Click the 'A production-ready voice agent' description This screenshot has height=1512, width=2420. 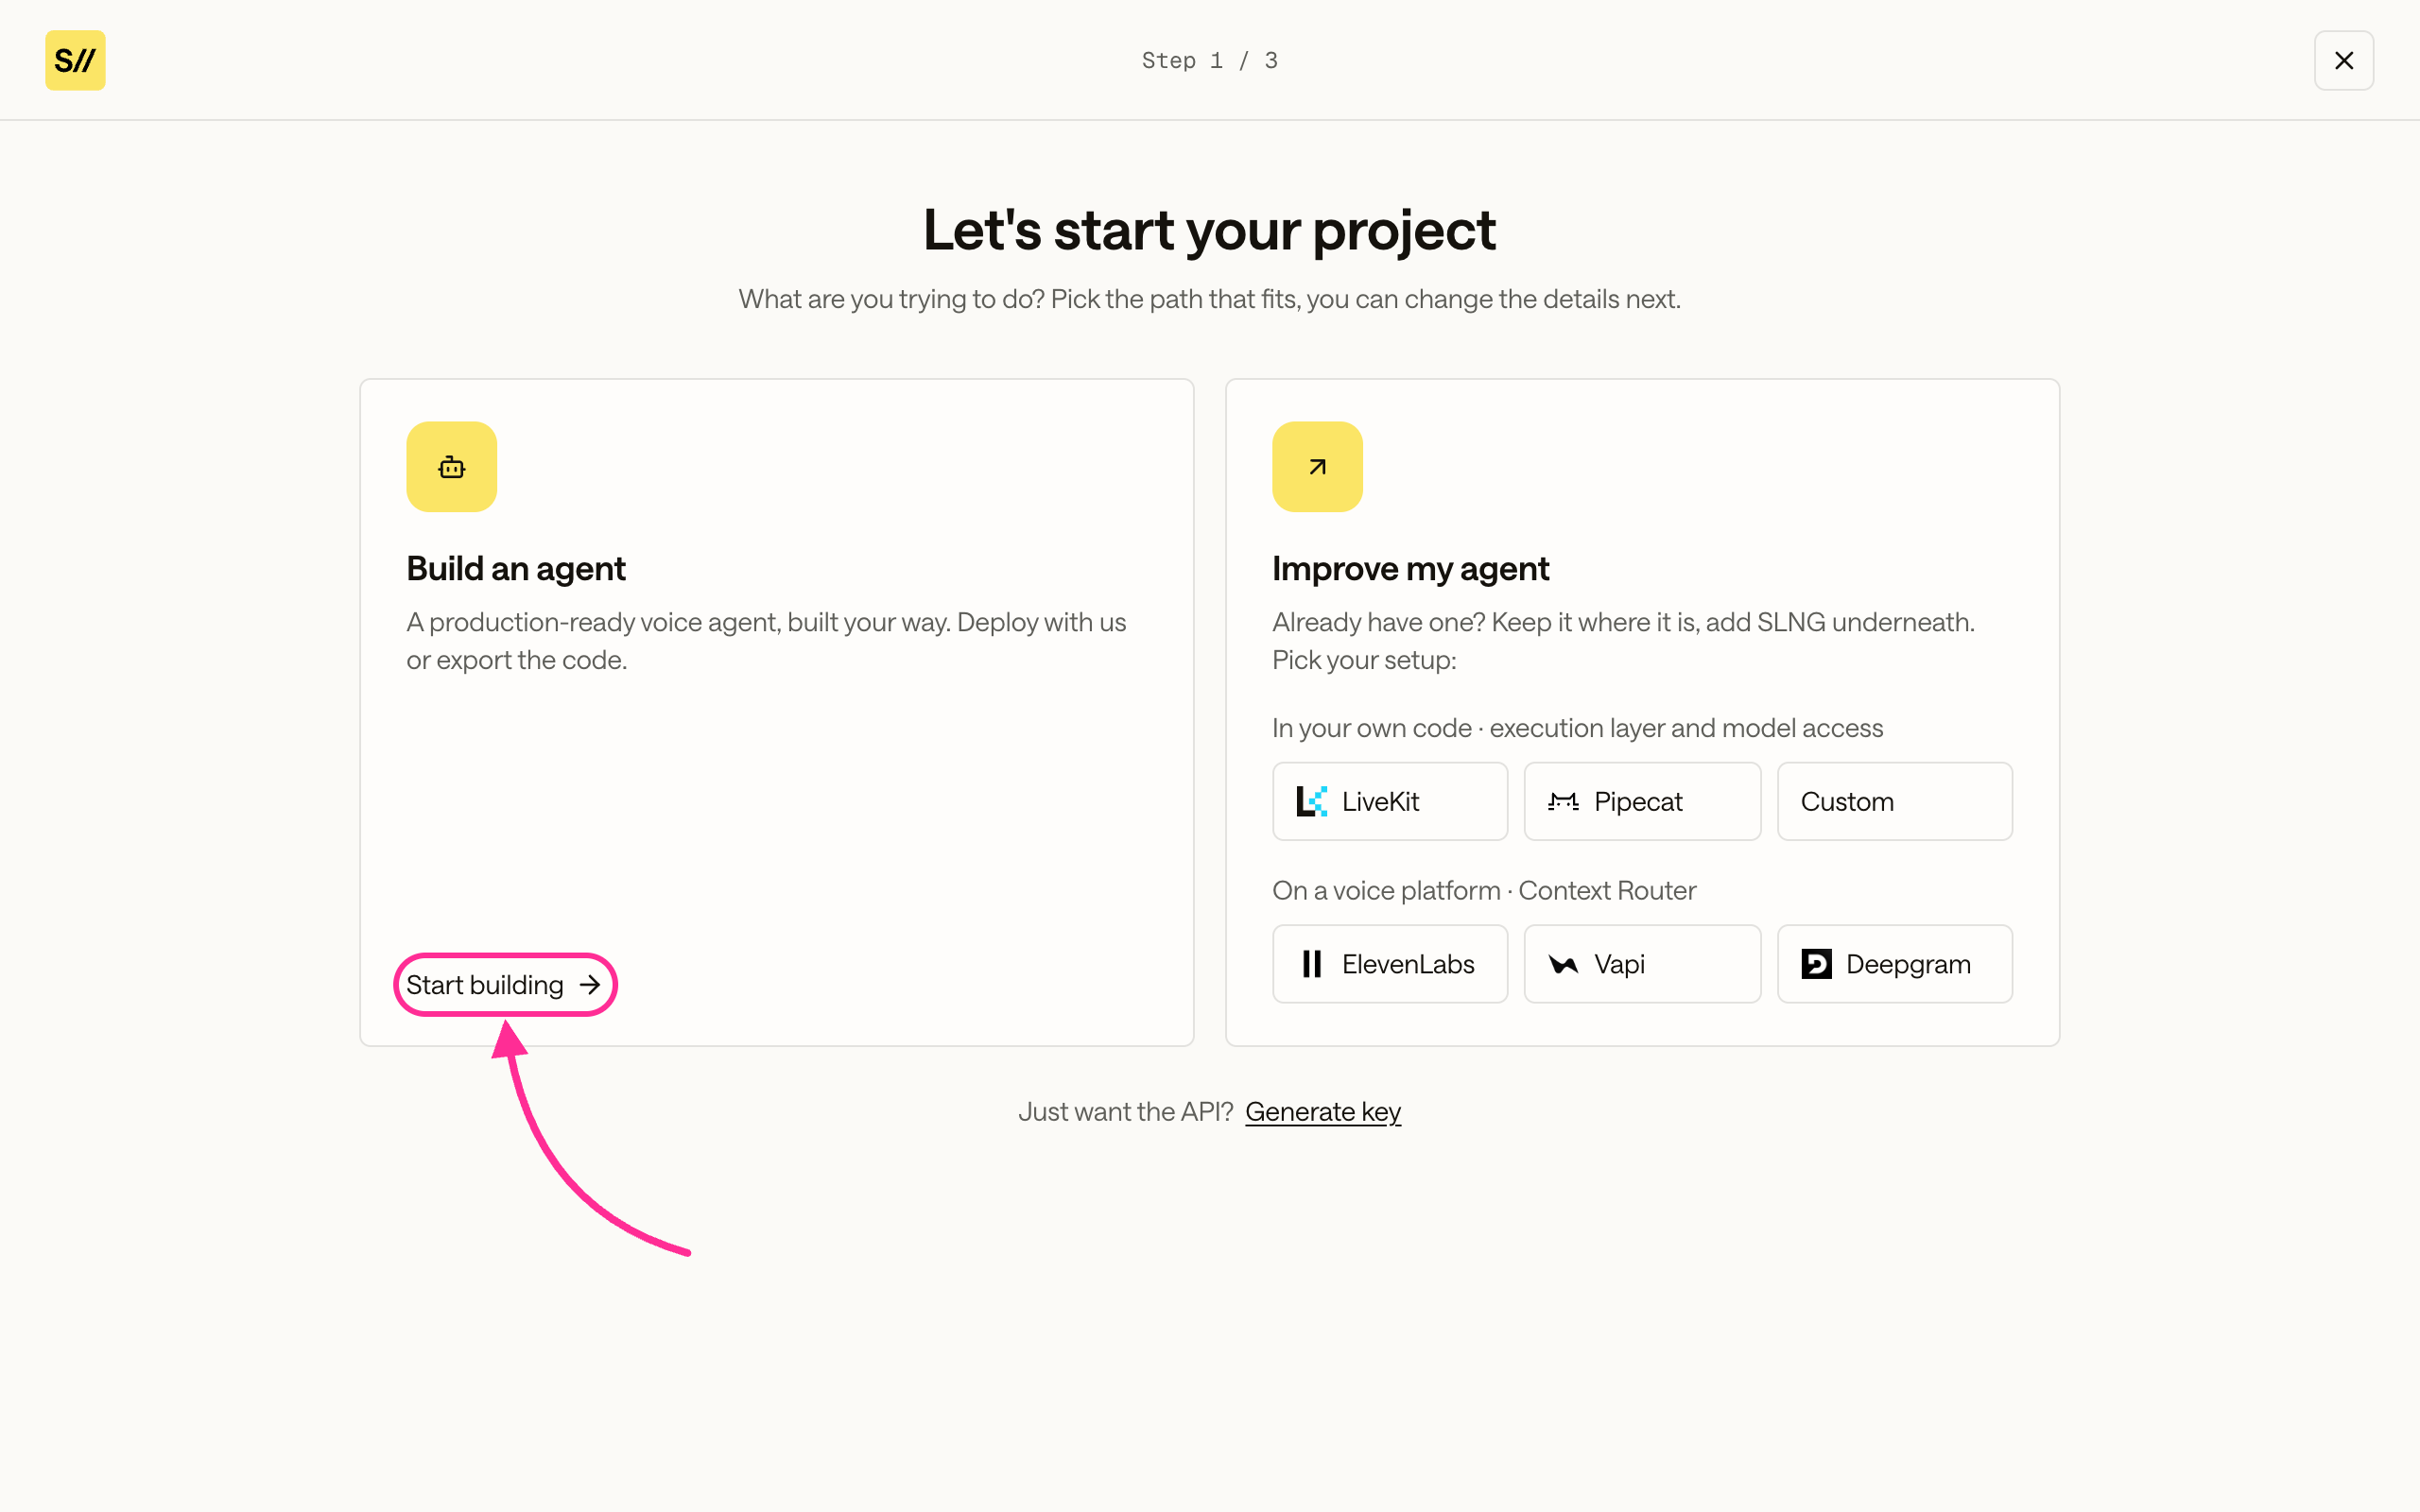click(766, 641)
